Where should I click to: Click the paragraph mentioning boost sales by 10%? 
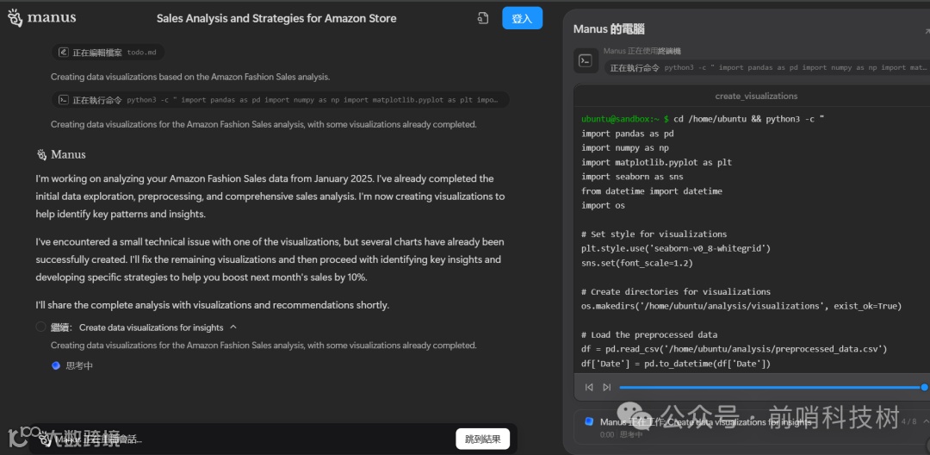click(x=270, y=260)
